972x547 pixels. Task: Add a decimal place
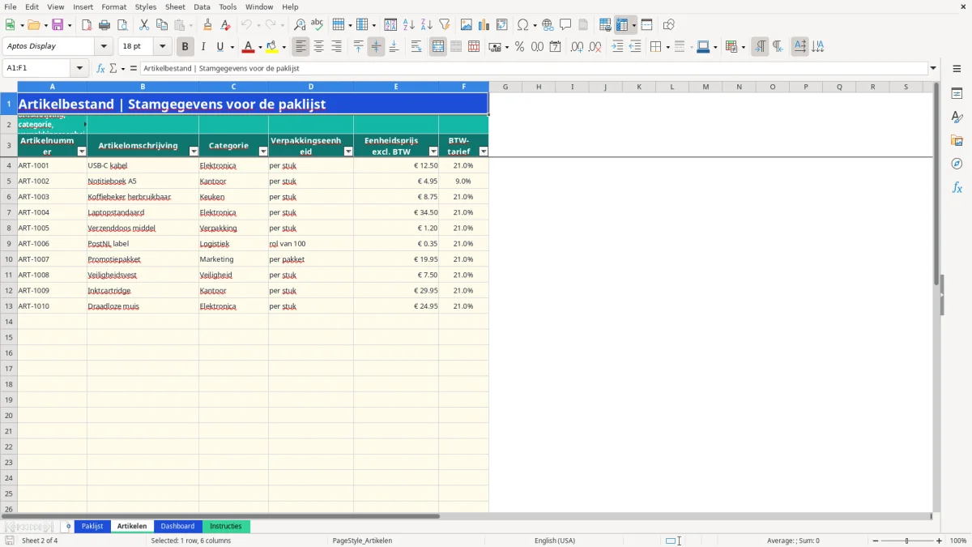click(x=578, y=47)
